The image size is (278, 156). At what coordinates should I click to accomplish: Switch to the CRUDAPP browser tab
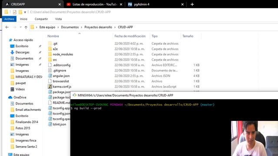click(33, 4)
